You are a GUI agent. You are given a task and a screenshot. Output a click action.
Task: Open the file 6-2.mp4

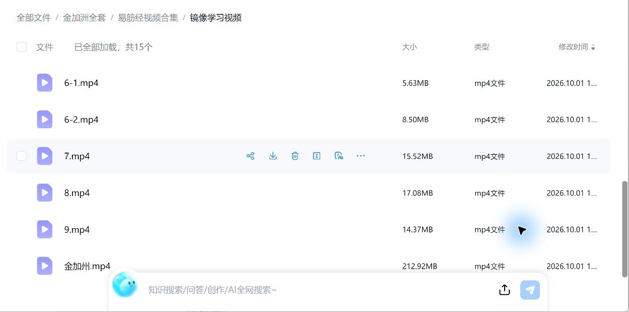(x=81, y=120)
